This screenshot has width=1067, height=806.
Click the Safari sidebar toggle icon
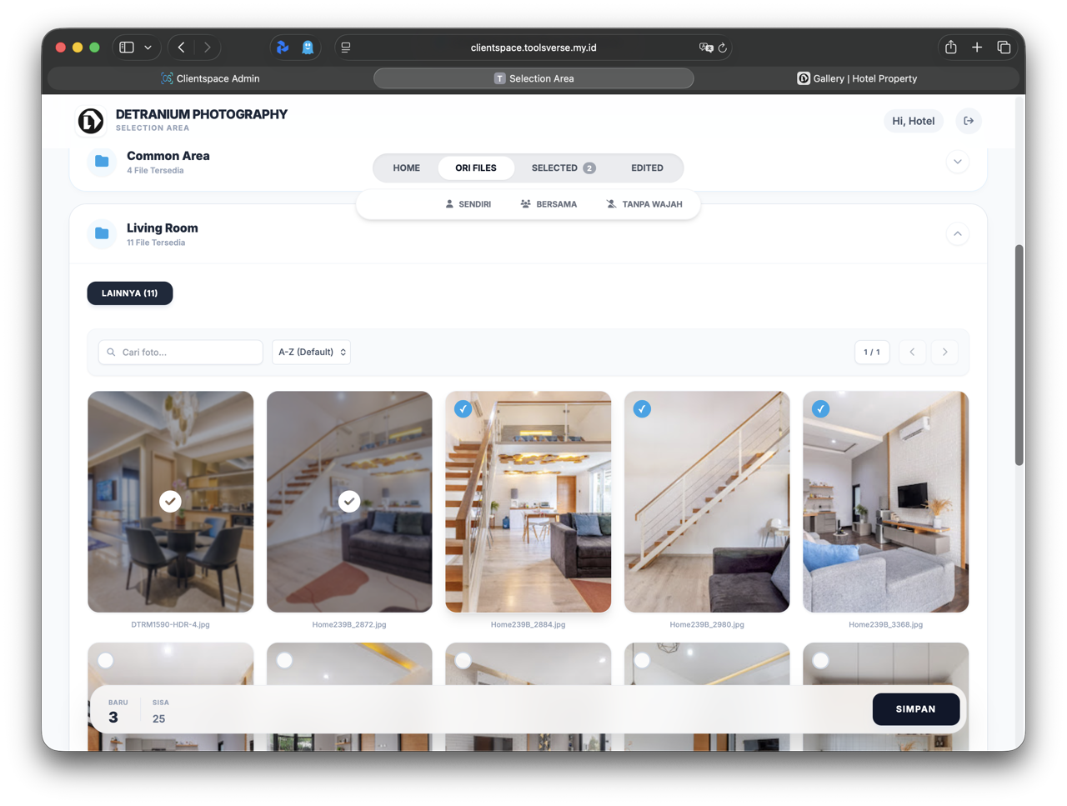pos(127,48)
